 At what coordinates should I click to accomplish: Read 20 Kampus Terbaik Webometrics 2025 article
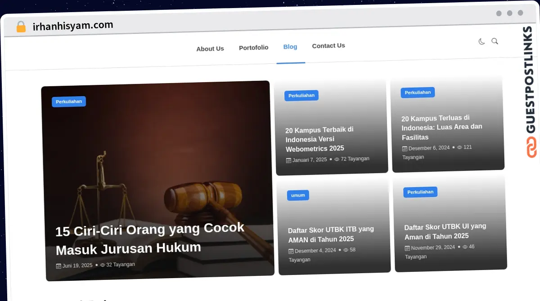[319, 139]
